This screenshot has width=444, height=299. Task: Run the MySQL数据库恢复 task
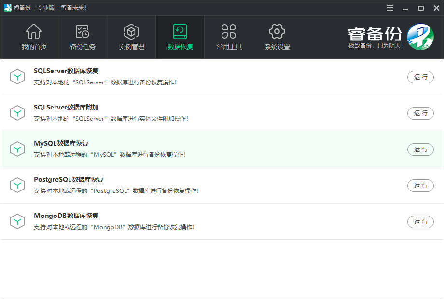tap(420, 149)
